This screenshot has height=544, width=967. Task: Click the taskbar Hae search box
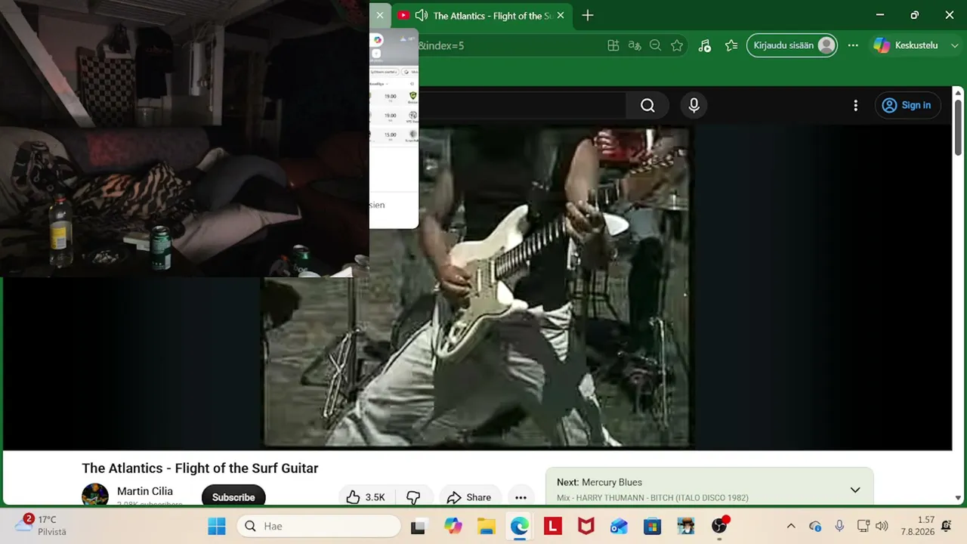coord(319,526)
